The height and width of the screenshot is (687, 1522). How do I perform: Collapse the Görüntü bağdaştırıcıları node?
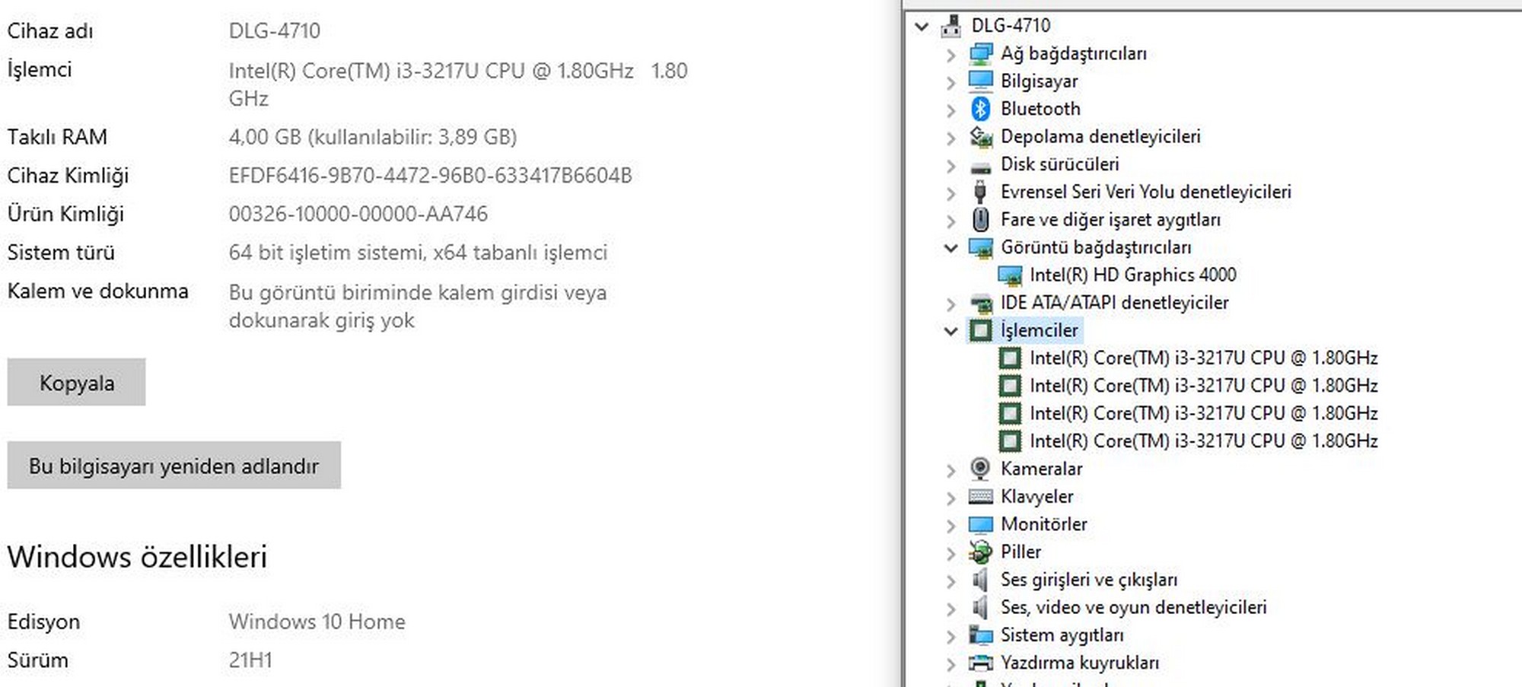pos(950,247)
